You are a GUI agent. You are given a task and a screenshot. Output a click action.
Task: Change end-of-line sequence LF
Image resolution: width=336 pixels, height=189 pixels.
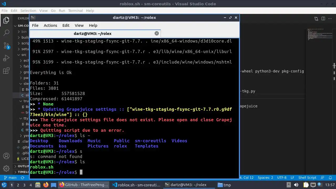pos(292,178)
